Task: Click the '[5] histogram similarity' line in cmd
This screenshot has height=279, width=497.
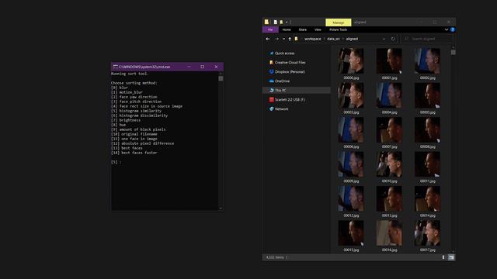Action: tap(137, 111)
